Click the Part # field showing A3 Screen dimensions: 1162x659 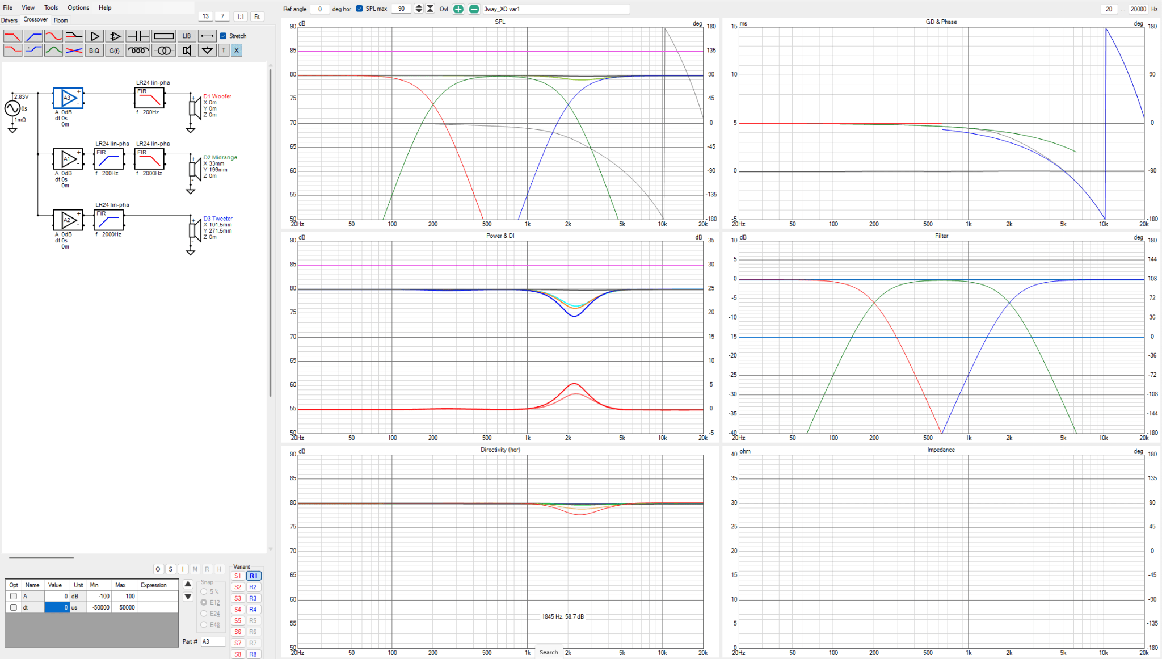click(x=213, y=641)
